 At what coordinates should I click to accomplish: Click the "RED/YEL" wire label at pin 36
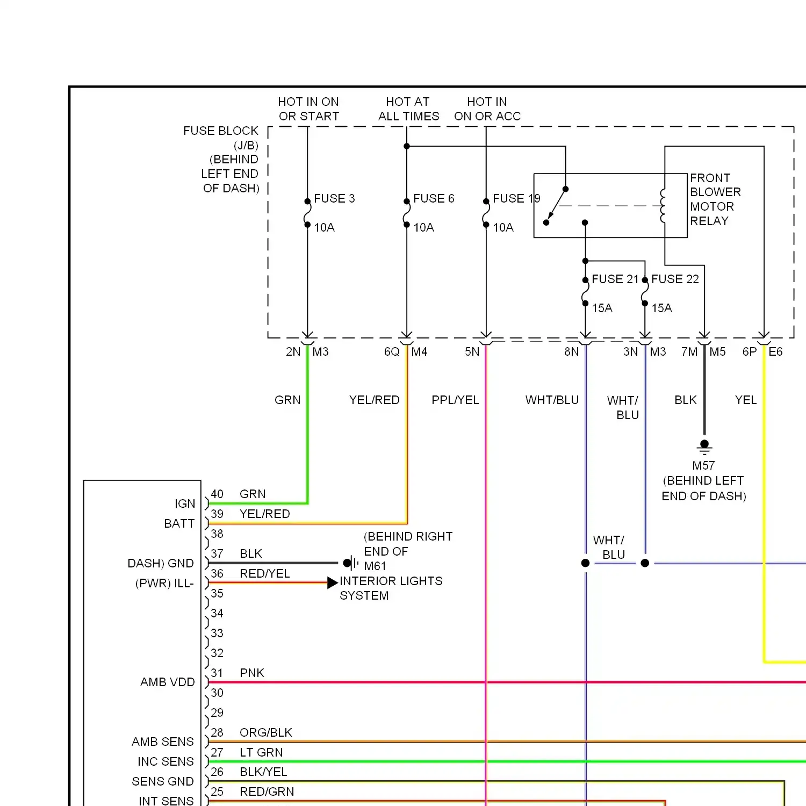point(265,574)
